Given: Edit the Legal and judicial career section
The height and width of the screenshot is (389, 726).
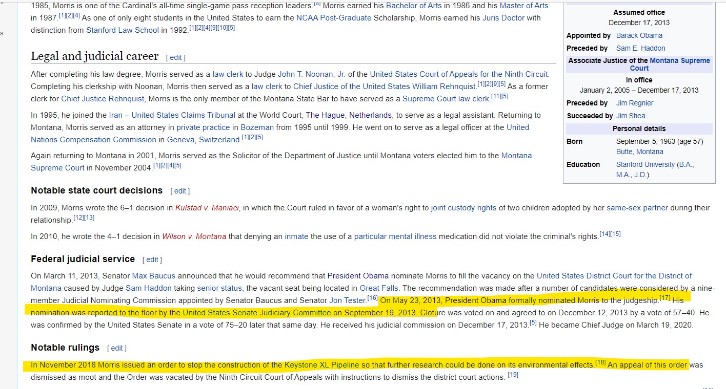Looking at the screenshot, I should [x=176, y=57].
